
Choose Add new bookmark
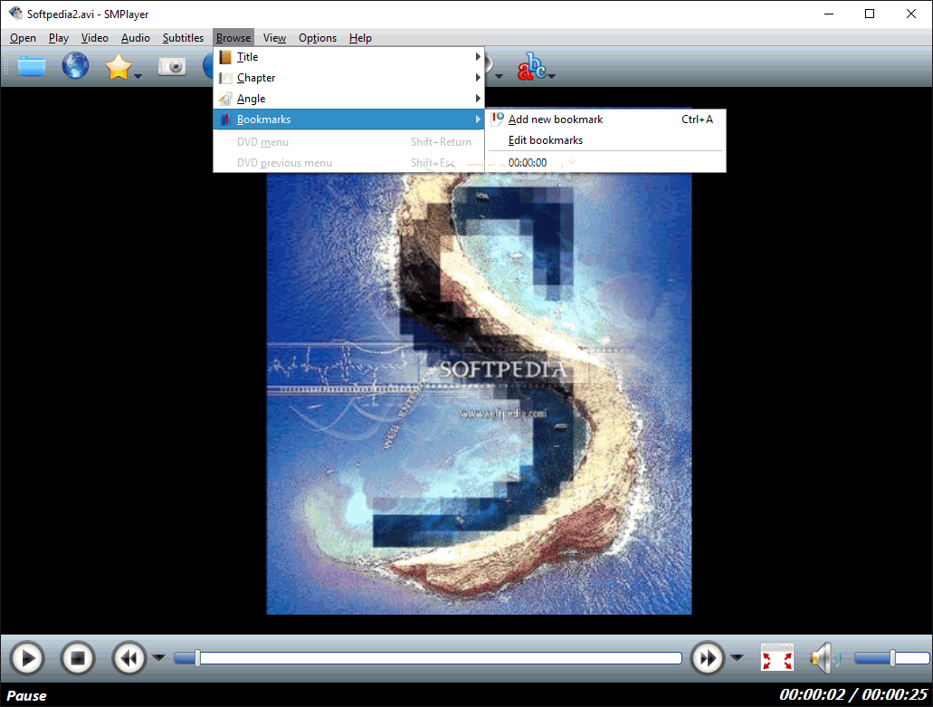click(605, 119)
